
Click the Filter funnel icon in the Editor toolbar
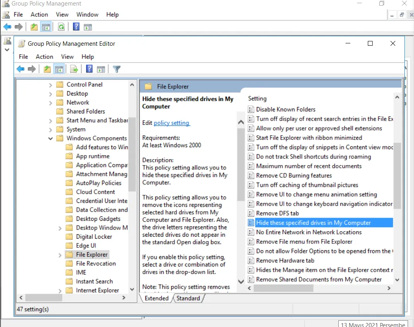tap(117, 69)
